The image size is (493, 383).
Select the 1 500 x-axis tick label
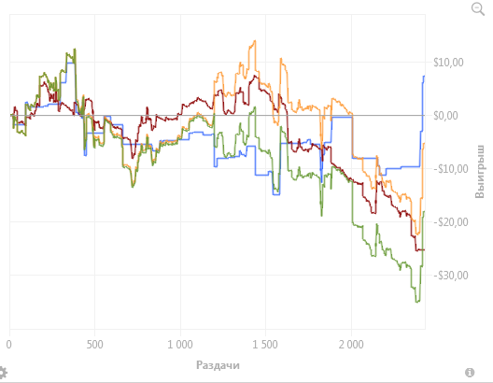(265, 345)
